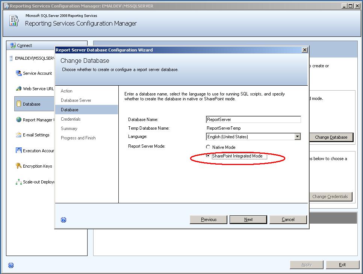Click the Reporting Services header logo icon
The width and height of the screenshot is (363, 274).
tap(14, 21)
